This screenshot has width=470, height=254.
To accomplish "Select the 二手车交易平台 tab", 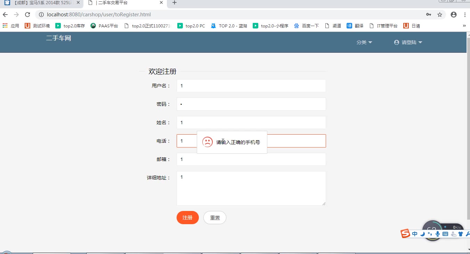I will pos(125,3).
